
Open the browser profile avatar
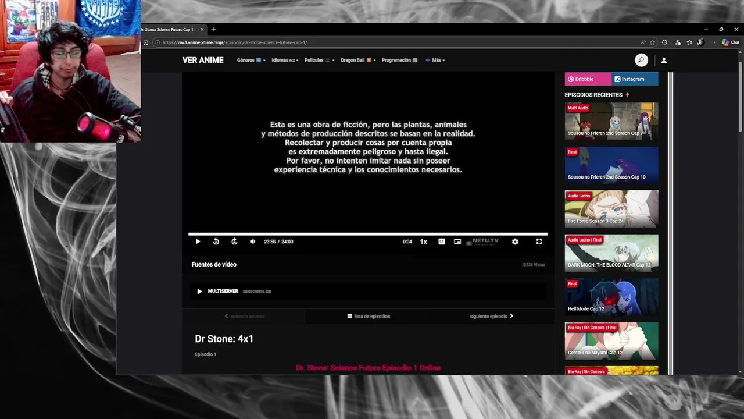click(700, 42)
